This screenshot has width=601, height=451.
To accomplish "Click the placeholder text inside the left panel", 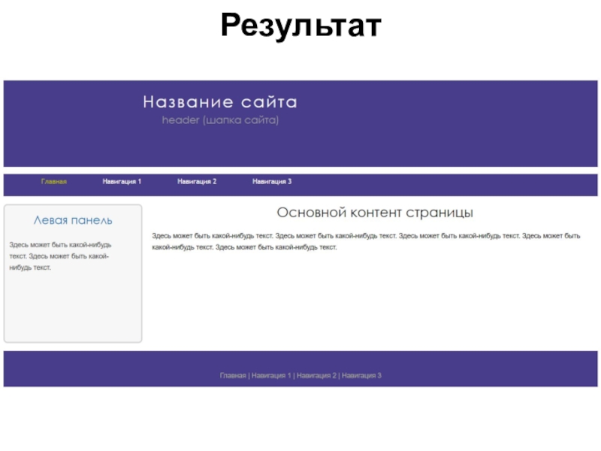I will coord(60,256).
